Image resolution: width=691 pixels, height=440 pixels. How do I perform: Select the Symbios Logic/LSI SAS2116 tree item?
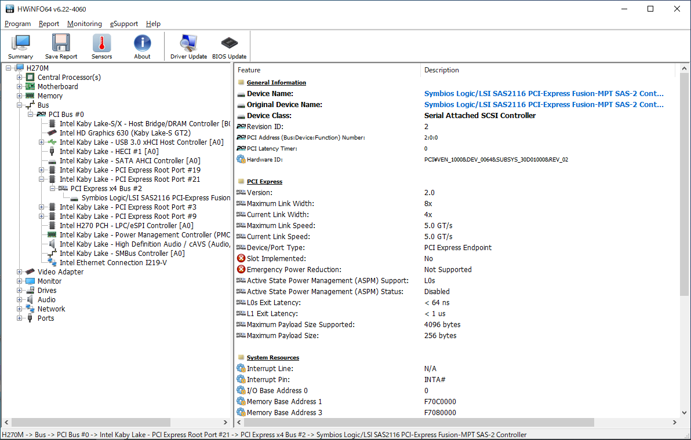tap(156, 197)
